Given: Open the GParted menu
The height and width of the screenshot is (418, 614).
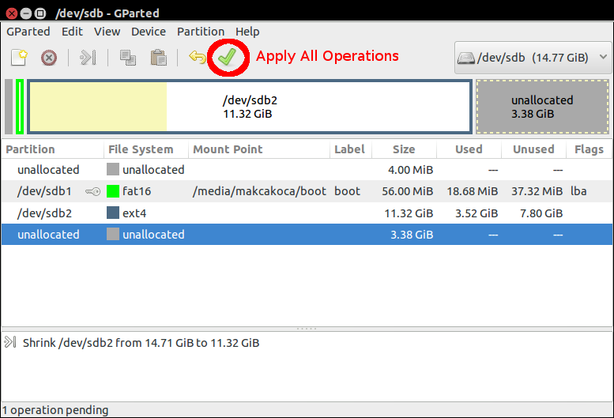Looking at the screenshot, I should (28, 32).
